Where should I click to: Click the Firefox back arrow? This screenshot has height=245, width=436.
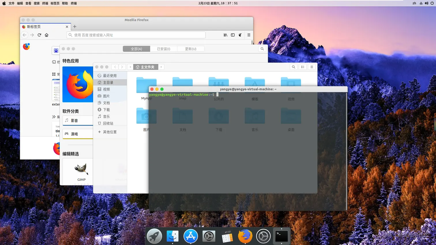click(x=25, y=35)
